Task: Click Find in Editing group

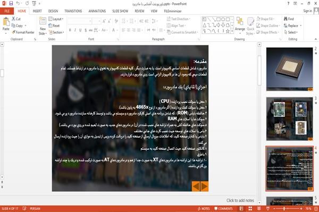Action: click(x=289, y=19)
